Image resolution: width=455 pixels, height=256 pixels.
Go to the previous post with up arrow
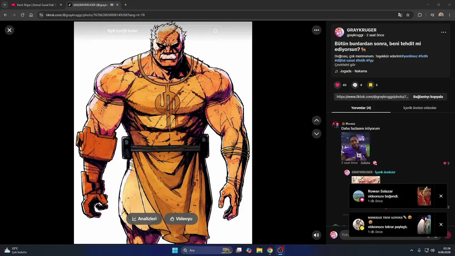316,121
